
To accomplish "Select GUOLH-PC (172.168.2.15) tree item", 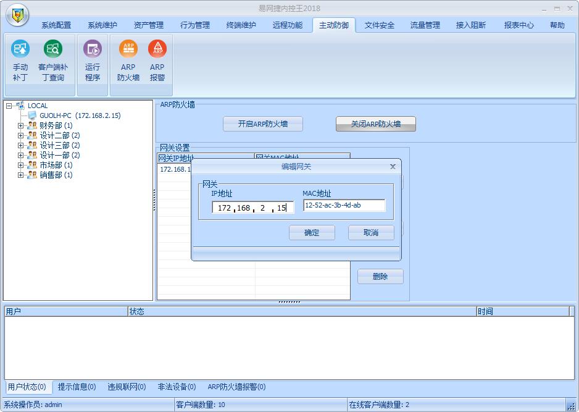I will point(80,116).
